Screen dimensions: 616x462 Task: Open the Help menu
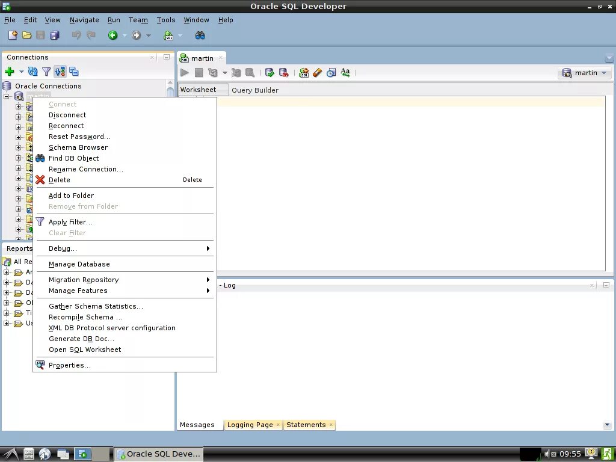pos(226,20)
